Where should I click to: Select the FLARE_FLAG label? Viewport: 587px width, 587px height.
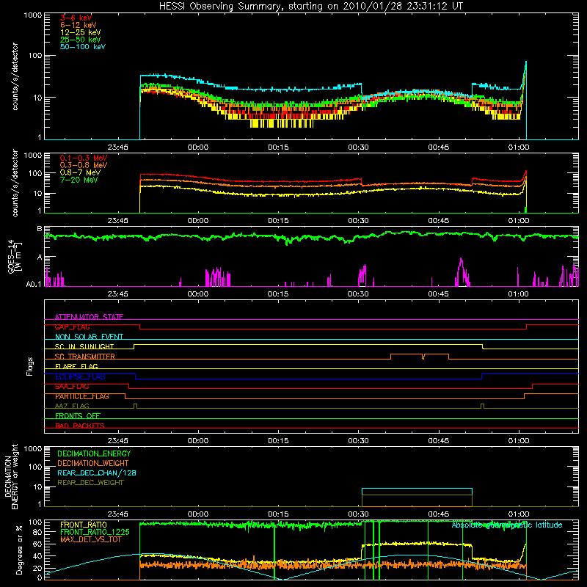76,366
